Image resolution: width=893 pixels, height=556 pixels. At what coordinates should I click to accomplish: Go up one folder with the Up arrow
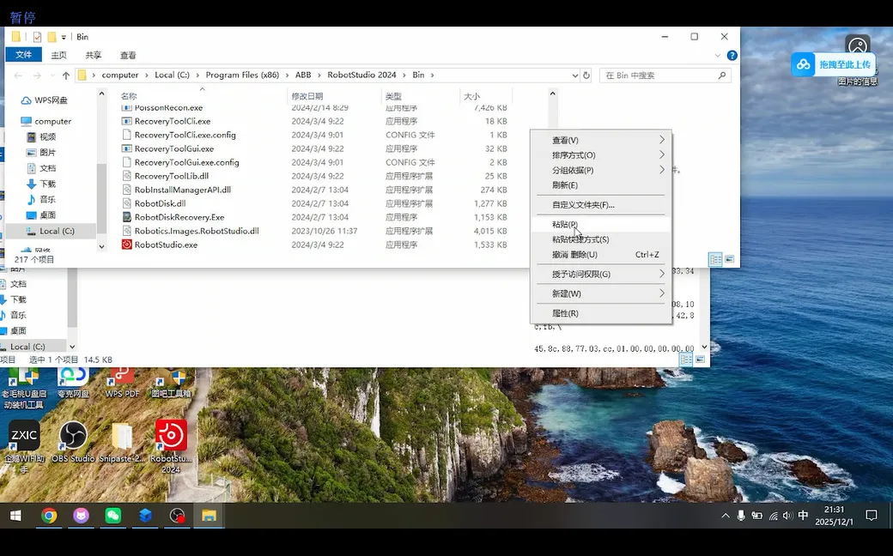(x=65, y=76)
